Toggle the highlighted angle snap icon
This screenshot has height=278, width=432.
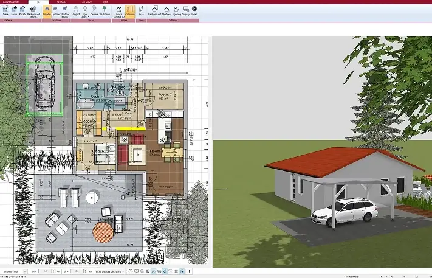point(154,271)
